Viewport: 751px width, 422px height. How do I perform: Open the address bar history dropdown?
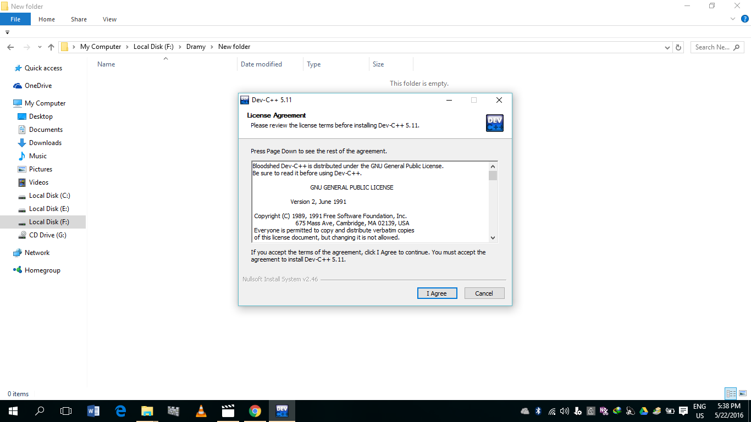coord(667,47)
